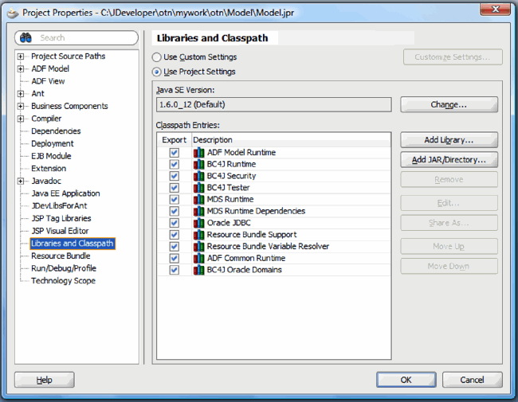Open Technology Scope settings
This screenshot has height=402, width=518.
click(63, 281)
